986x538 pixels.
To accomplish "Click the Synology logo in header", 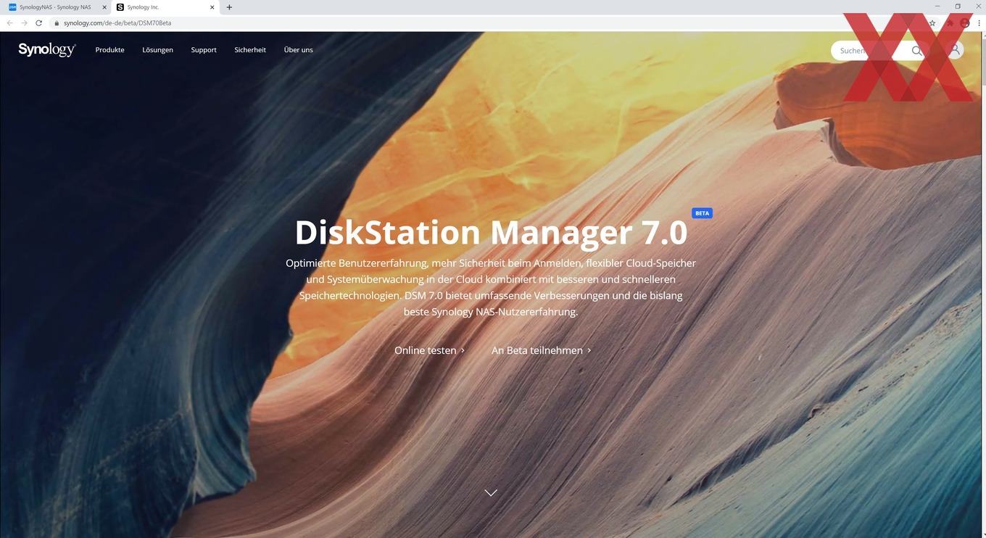I will (x=47, y=49).
